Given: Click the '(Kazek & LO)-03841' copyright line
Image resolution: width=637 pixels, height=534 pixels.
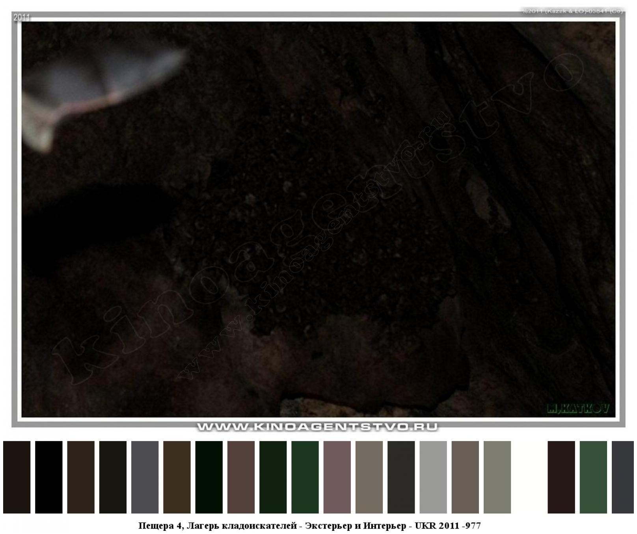Looking at the screenshot, I should (x=573, y=11).
